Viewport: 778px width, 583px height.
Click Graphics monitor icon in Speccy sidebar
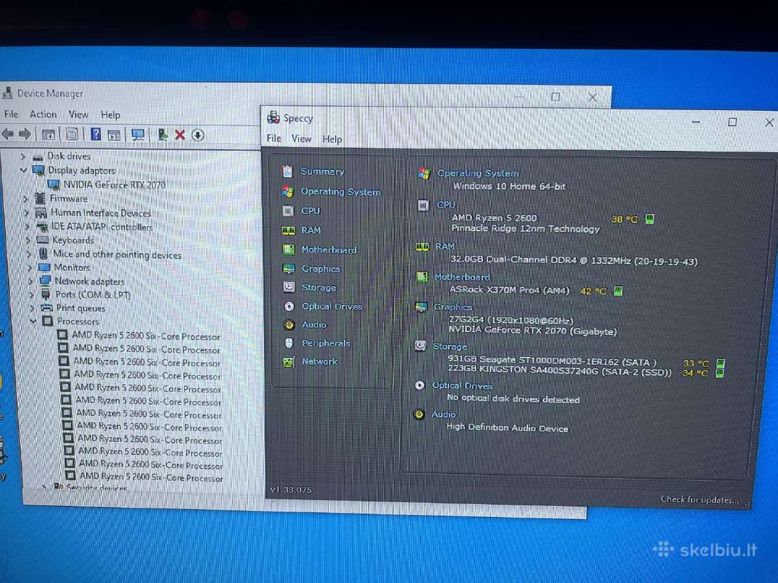click(289, 268)
